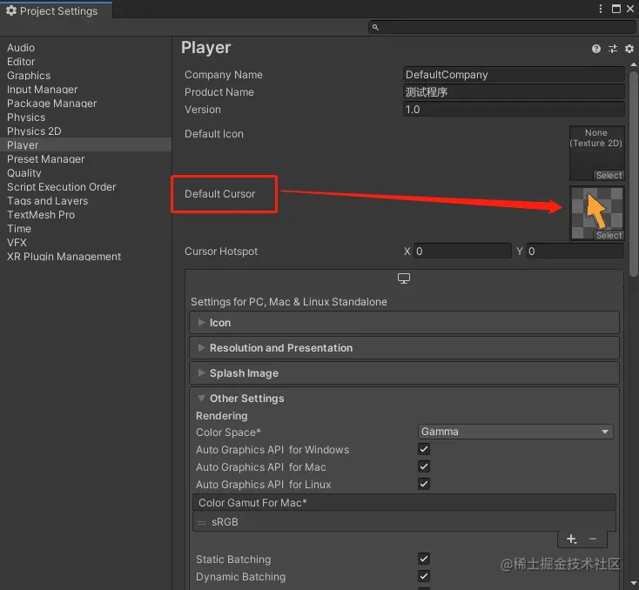Select the Player settings category
Screen dimensions: 639x590
pos(85,145)
